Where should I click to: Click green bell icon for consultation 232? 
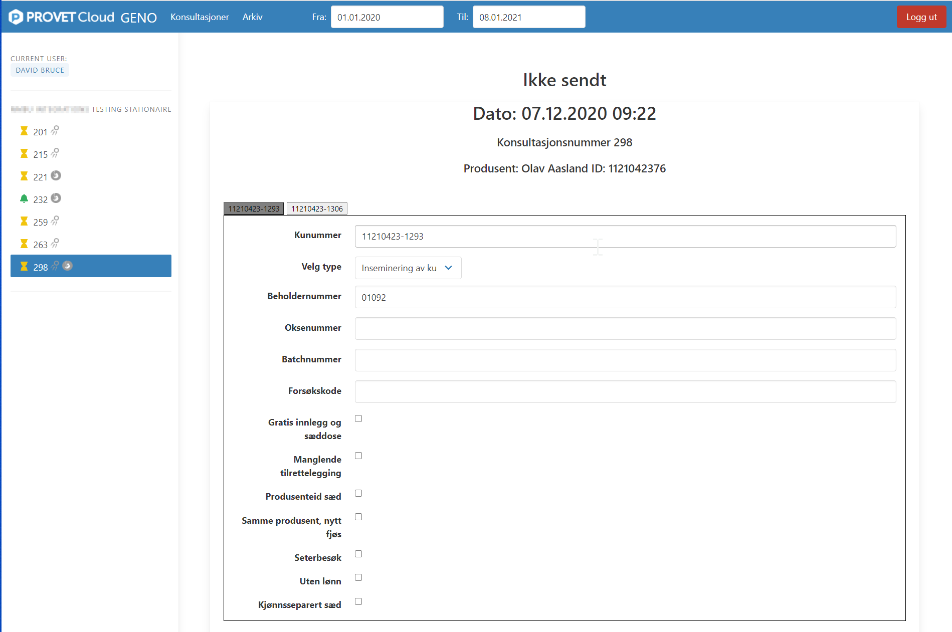pyautogui.click(x=24, y=198)
